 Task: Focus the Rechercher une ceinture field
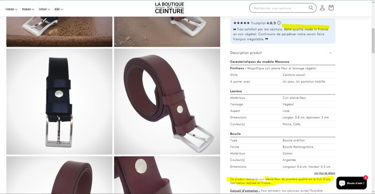click(x=280, y=8)
